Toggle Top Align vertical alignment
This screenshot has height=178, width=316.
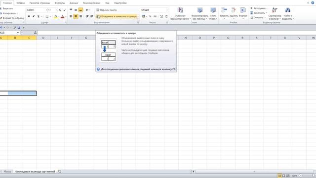point(71,10)
